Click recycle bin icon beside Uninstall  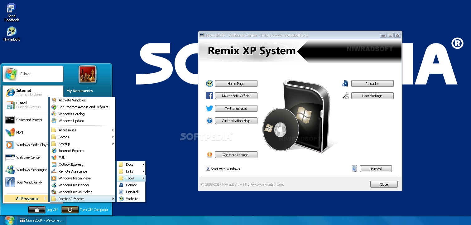(x=354, y=169)
